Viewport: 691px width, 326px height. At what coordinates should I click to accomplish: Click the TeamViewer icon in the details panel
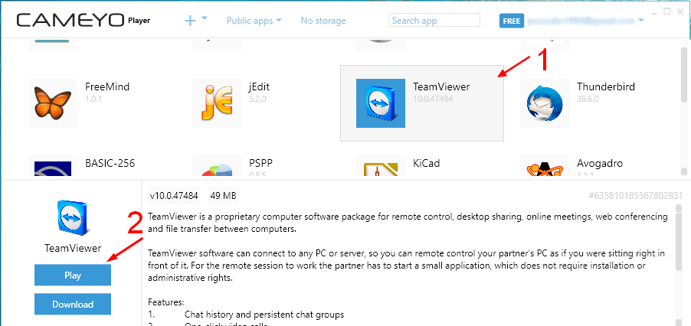click(x=73, y=217)
